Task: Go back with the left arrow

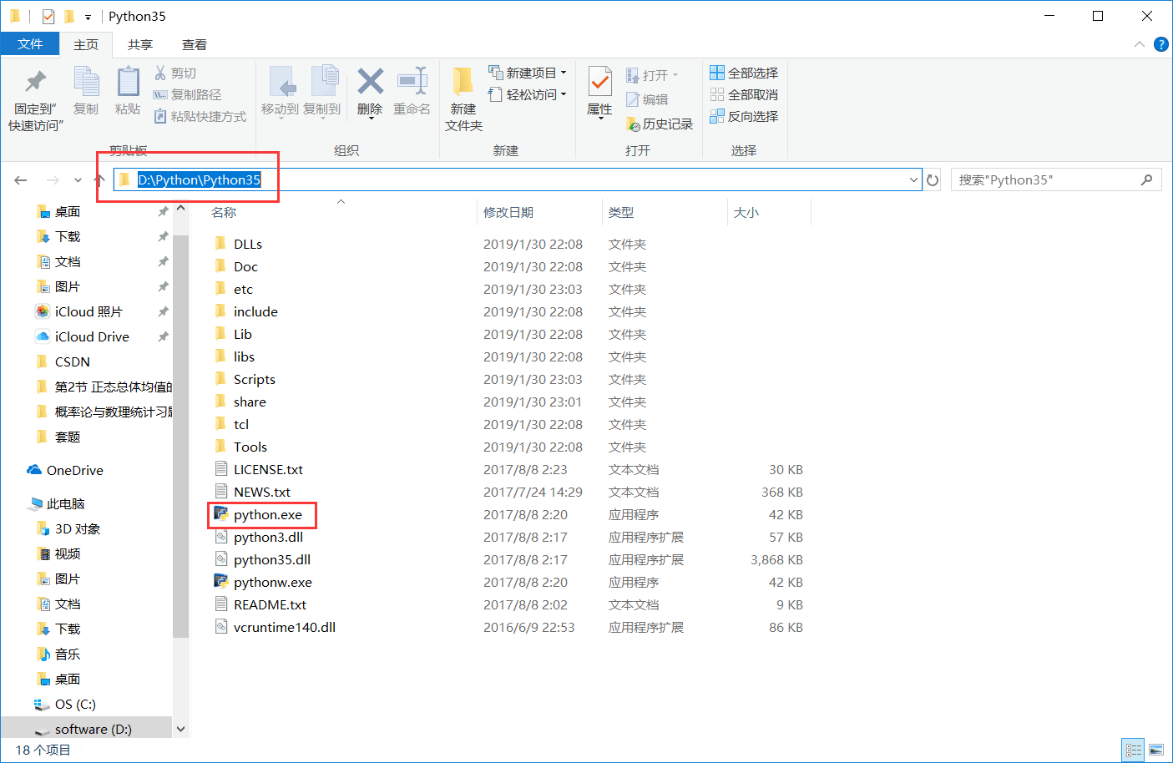Action: 21,179
